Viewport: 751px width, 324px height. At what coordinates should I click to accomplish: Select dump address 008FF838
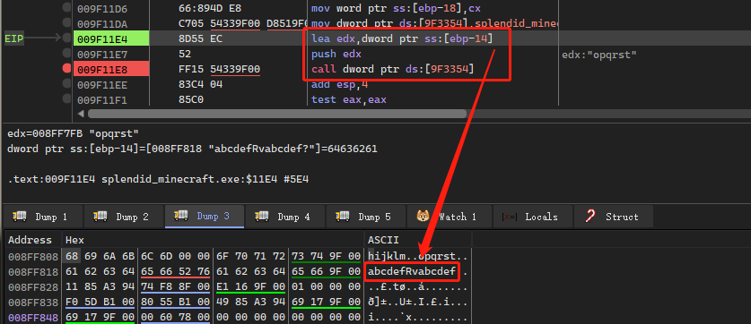tap(33, 303)
